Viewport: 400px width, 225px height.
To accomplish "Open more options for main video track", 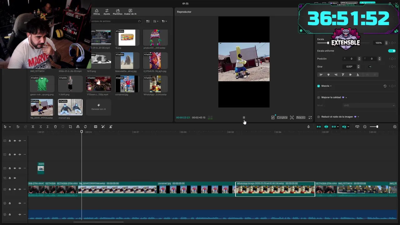I will click(25, 189).
